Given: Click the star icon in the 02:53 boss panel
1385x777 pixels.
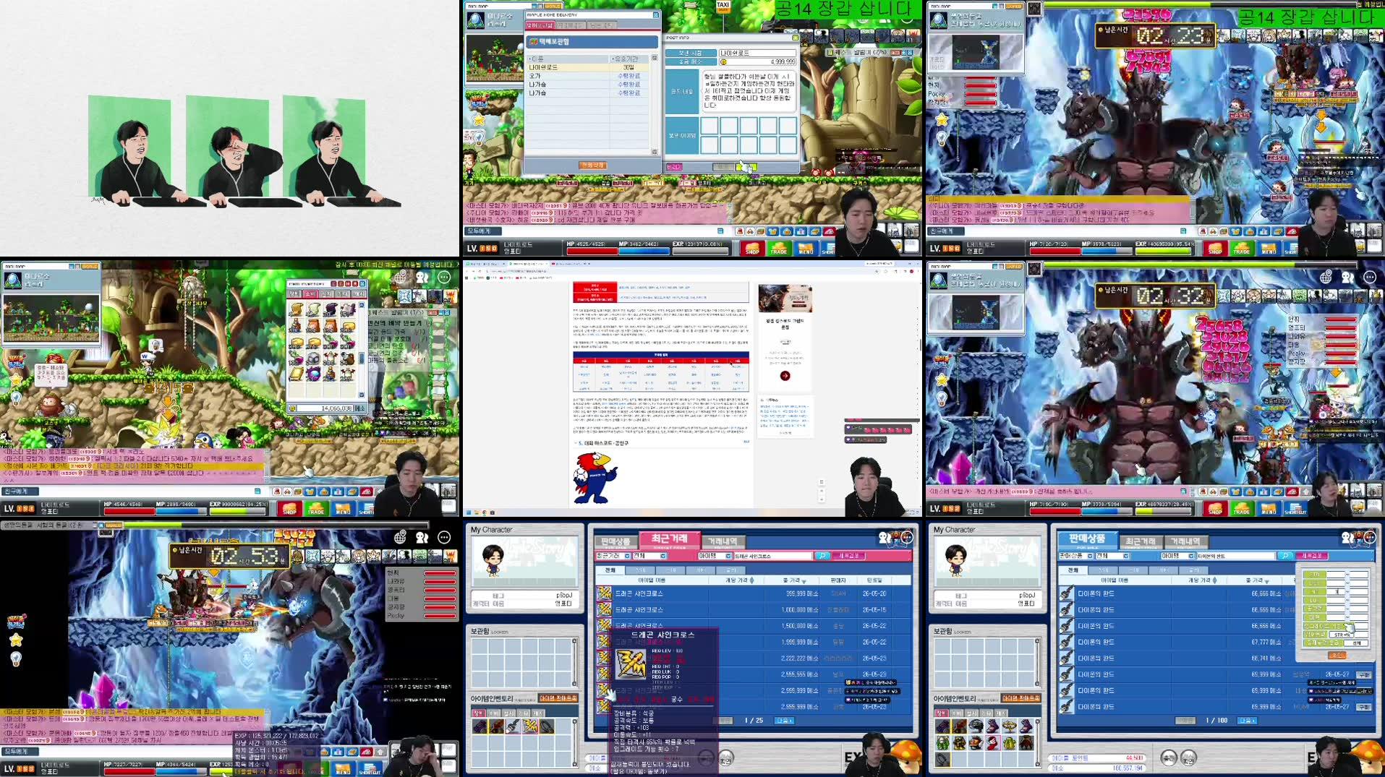Looking at the screenshot, I should pos(16,640).
